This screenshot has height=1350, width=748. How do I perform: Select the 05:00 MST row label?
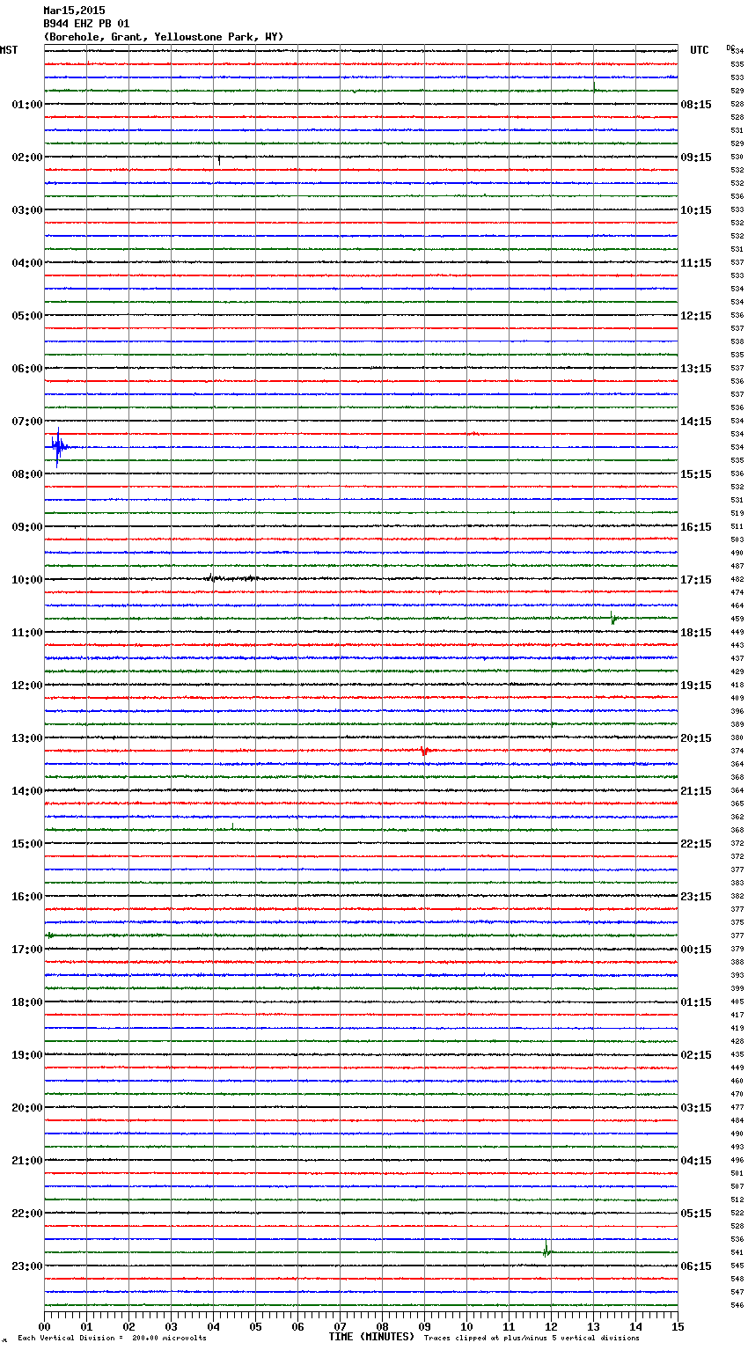[x=27, y=316]
